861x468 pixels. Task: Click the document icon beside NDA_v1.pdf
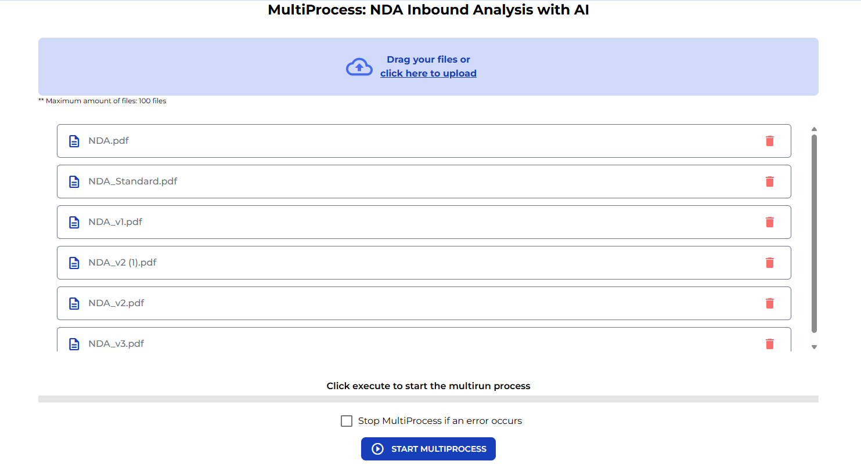tap(74, 222)
